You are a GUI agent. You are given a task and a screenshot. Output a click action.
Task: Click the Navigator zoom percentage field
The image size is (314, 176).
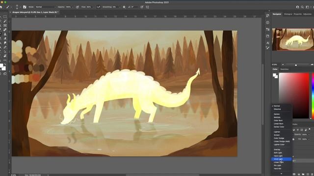[x=275, y=65]
